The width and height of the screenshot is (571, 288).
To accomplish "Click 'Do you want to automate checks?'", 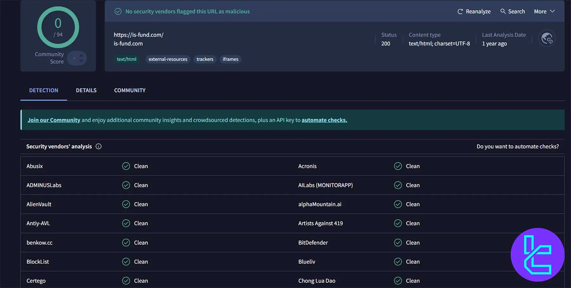I will click(518, 146).
